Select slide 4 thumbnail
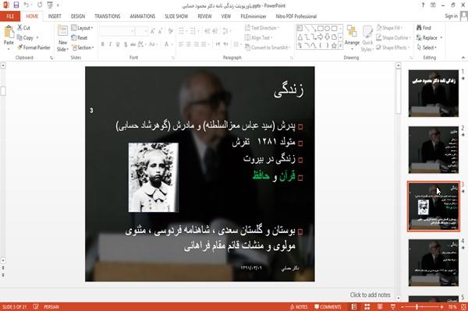 pyautogui.click(x=434, y=263)
